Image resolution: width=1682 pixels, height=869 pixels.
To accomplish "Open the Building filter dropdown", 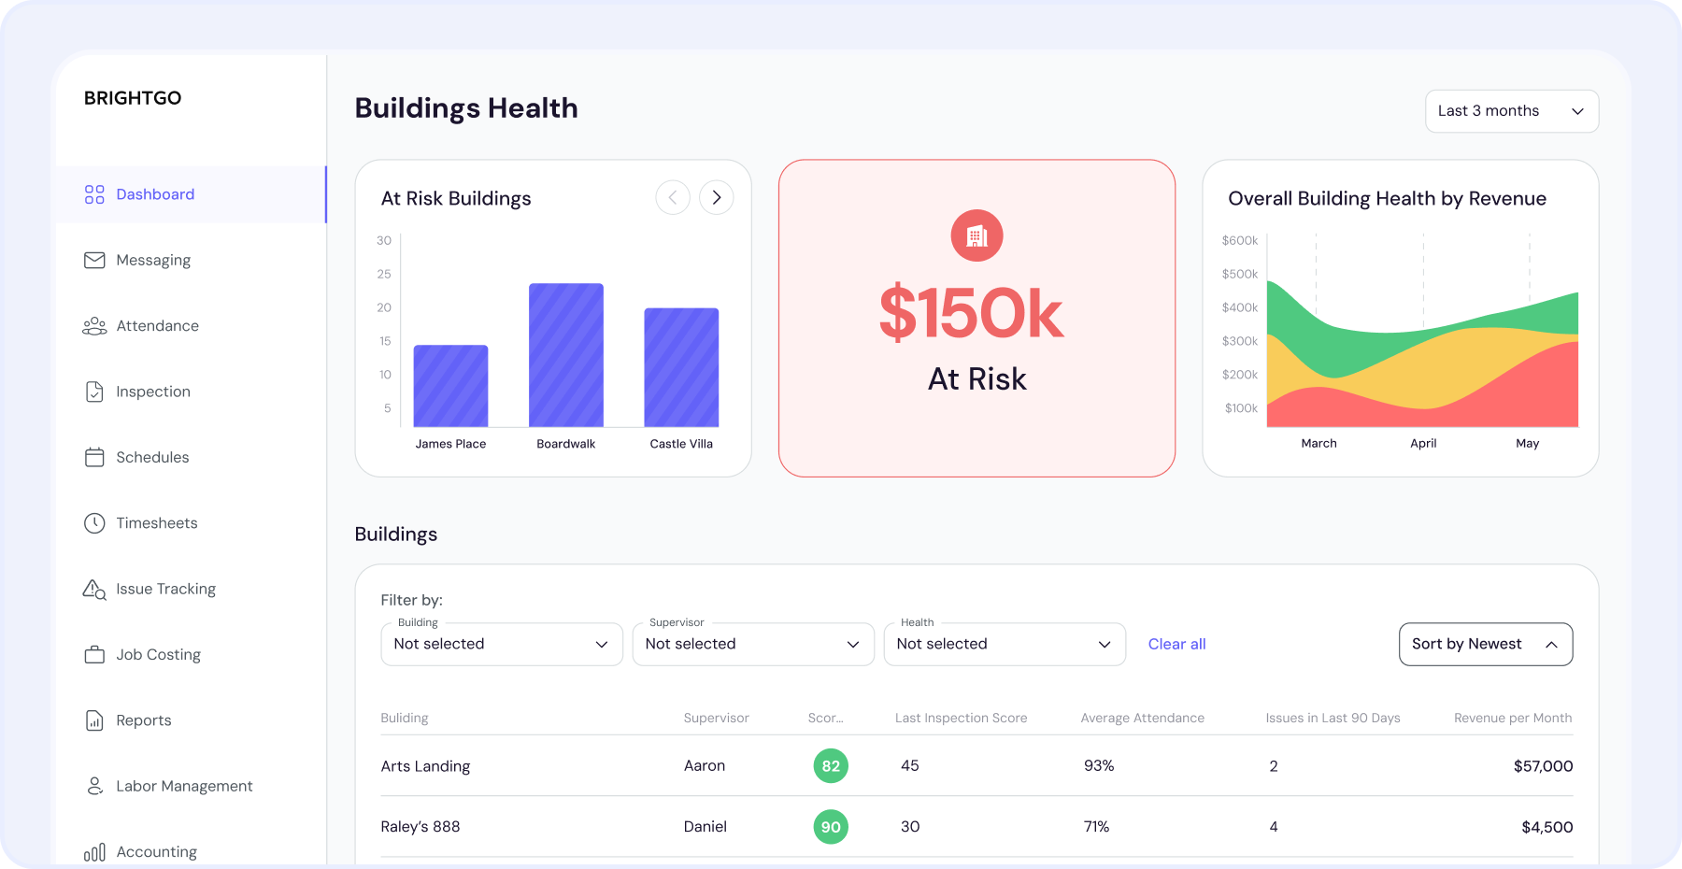I will coord(501,644).
